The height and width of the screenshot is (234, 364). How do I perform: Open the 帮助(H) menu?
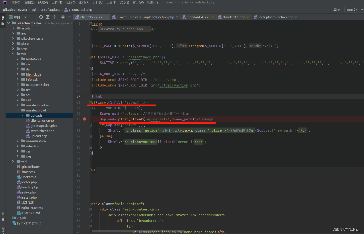pos(152,2)
